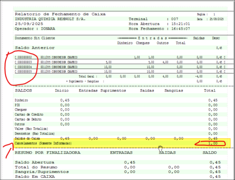
Task: Select document number C 0000000003
Action: (23, 62)
